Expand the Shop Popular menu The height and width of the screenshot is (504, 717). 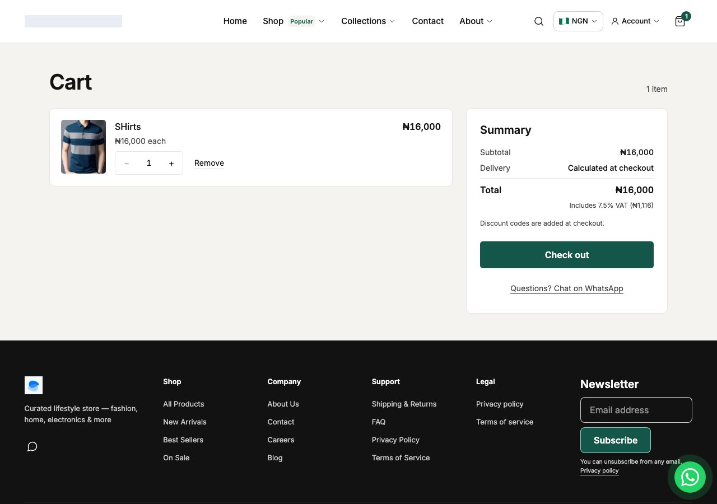tap(294, 21)
